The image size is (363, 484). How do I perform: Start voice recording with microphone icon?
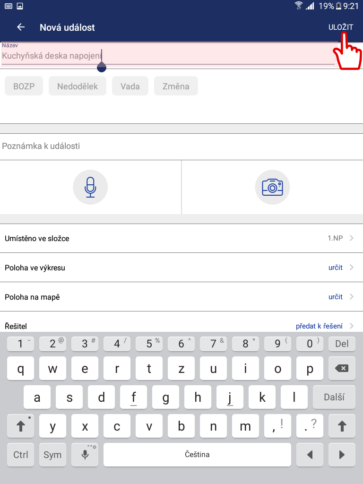pyautogui.click(x=90, y=187)
